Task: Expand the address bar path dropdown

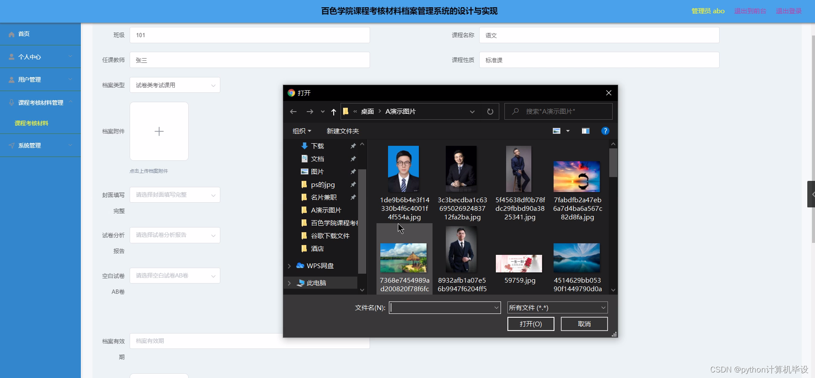Action: pos(472,112)
